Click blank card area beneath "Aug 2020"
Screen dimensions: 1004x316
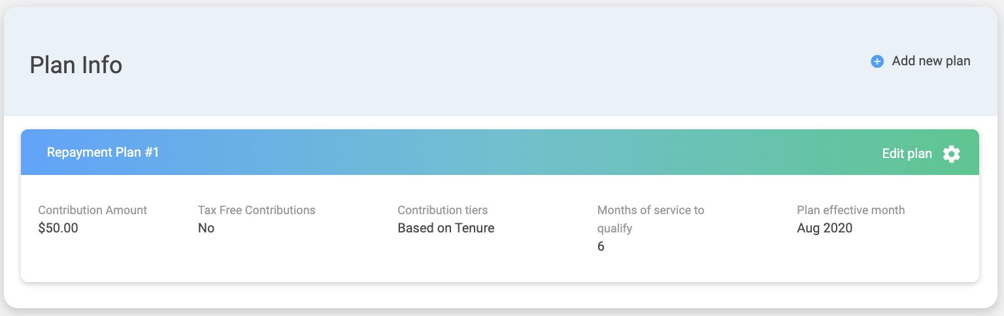coord(850,261)
